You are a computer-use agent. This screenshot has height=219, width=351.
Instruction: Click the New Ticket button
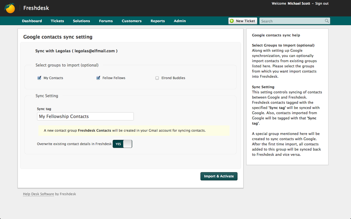tap(243, 21)
